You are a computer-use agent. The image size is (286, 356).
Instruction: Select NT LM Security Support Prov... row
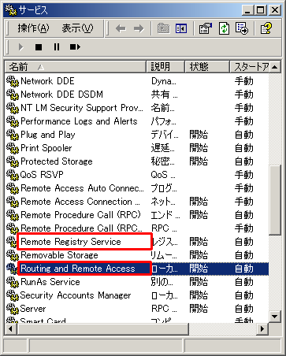coord(82,108)
